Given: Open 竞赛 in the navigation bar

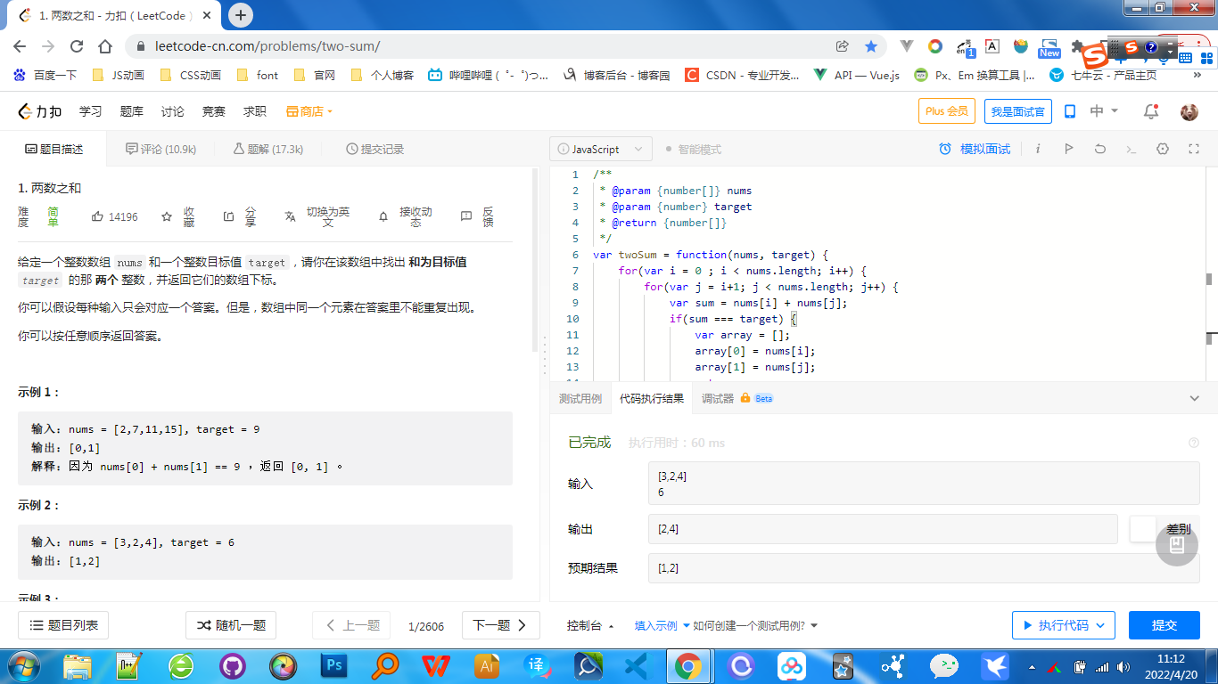Looking at the screenshot, I should pos(214,111).
